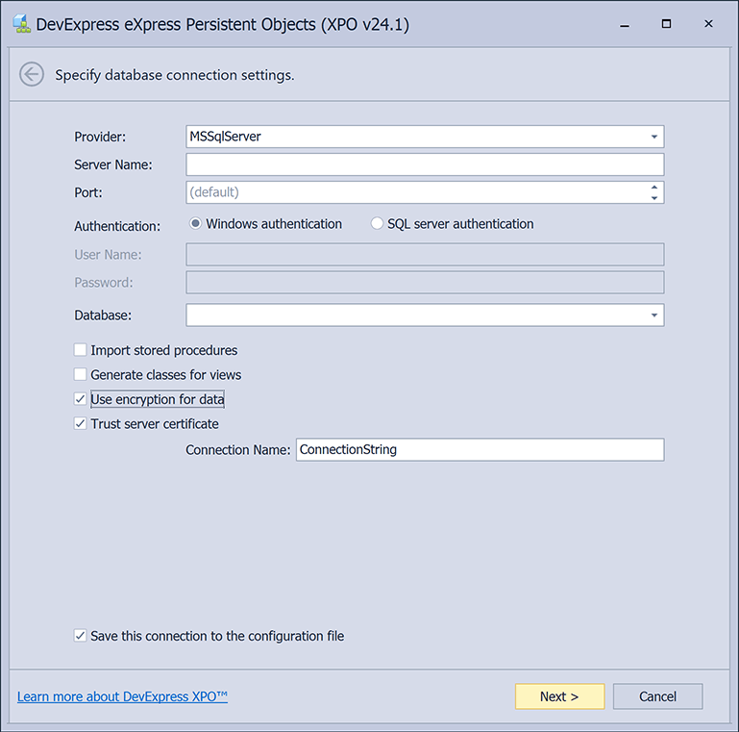Close the wizard window
739x732 pixels.
click(708, 24)
